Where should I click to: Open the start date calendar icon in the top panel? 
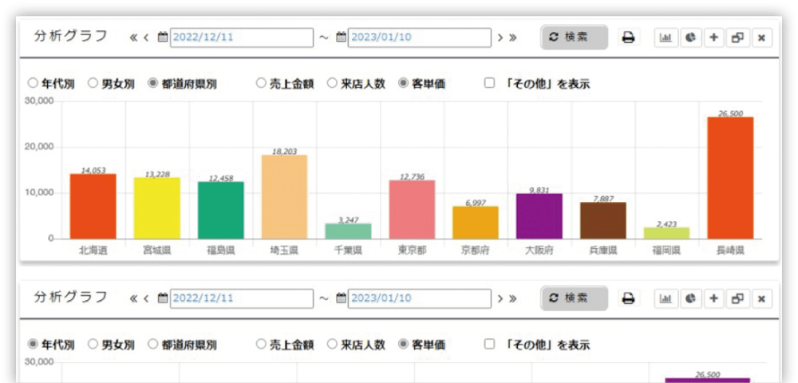point(163,38)
